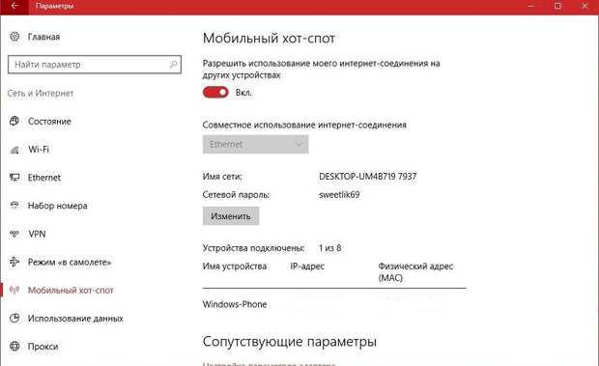Open Режим «в самолете» section
Screen dimensions: 599x366
(70, 263)
